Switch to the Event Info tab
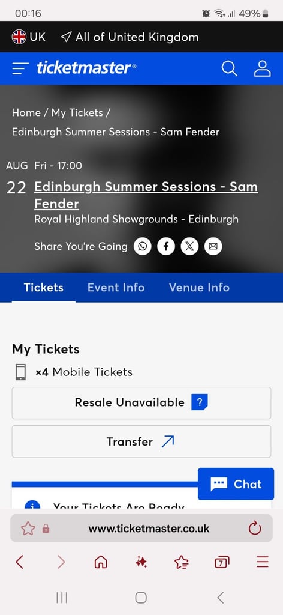The width and height of the screenshot is (283, 615). (116, 288)
